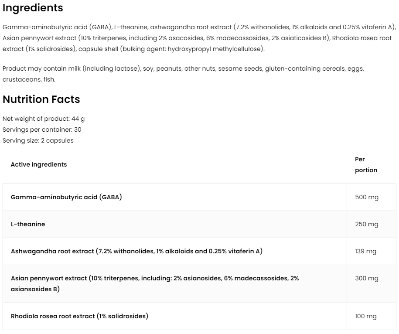Select the L-theanine table row label
Viewport: 399px width, 334px height.
tap(28, 224)
